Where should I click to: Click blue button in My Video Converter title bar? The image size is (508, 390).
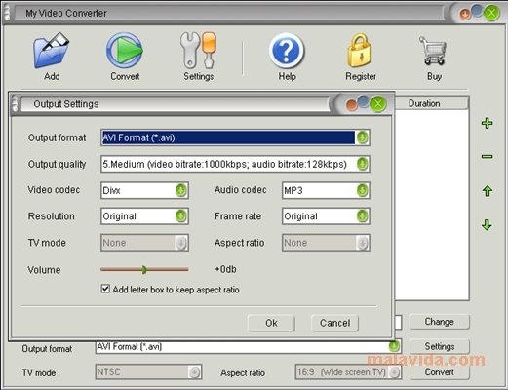477,10
